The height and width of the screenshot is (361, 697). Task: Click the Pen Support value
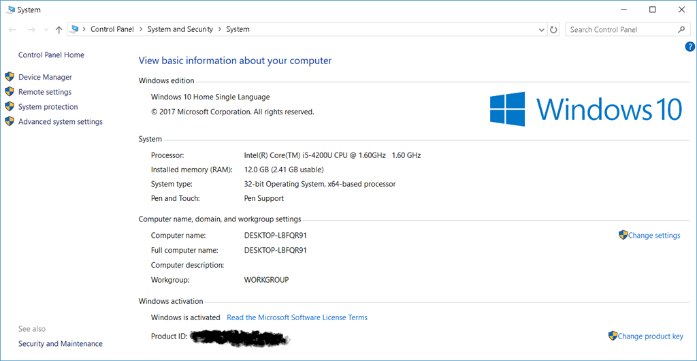(264, 198)
